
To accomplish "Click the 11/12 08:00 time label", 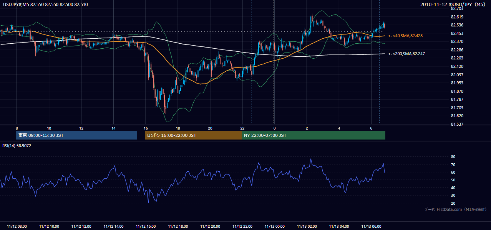I will coord(17,227).
